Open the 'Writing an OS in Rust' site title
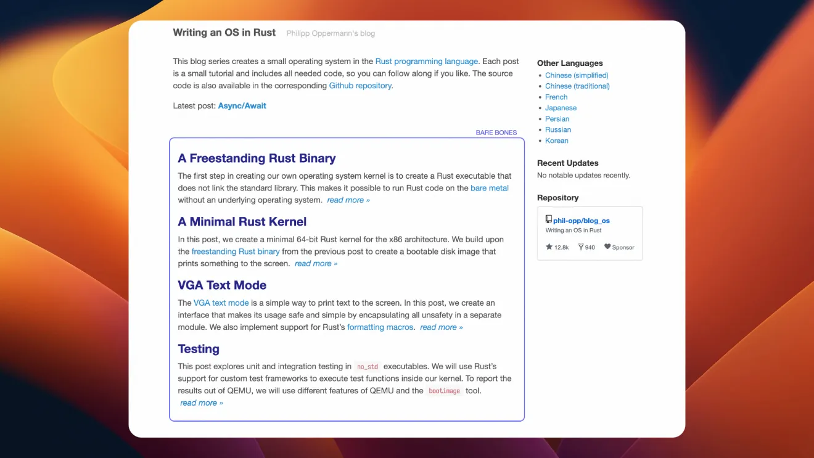The image size is (814, 458). click(224, 33)
